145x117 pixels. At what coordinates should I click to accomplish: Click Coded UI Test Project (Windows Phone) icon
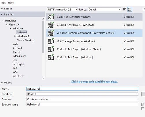[51, 49]
